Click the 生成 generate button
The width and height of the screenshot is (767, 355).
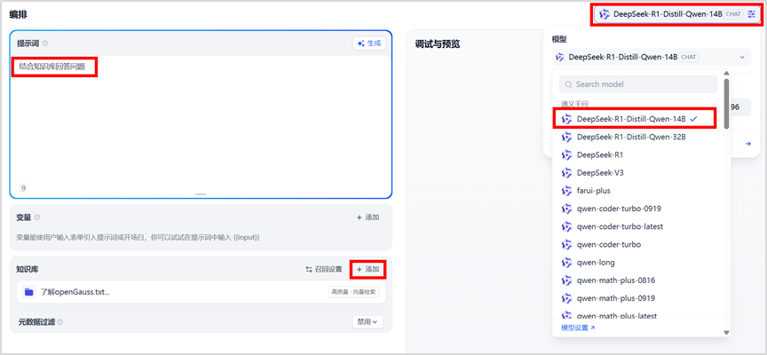pos(368,43)
